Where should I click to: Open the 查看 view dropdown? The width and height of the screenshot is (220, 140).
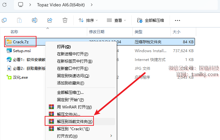click(116, 21)
